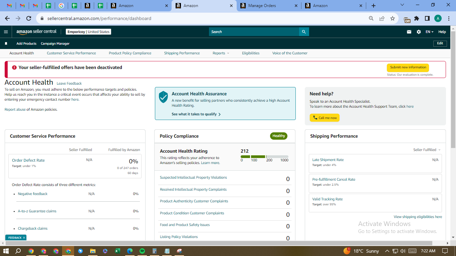Screen dimensions: 456x256
Task: Click the Amazon Seller Central logo
Action: (36, 32)
